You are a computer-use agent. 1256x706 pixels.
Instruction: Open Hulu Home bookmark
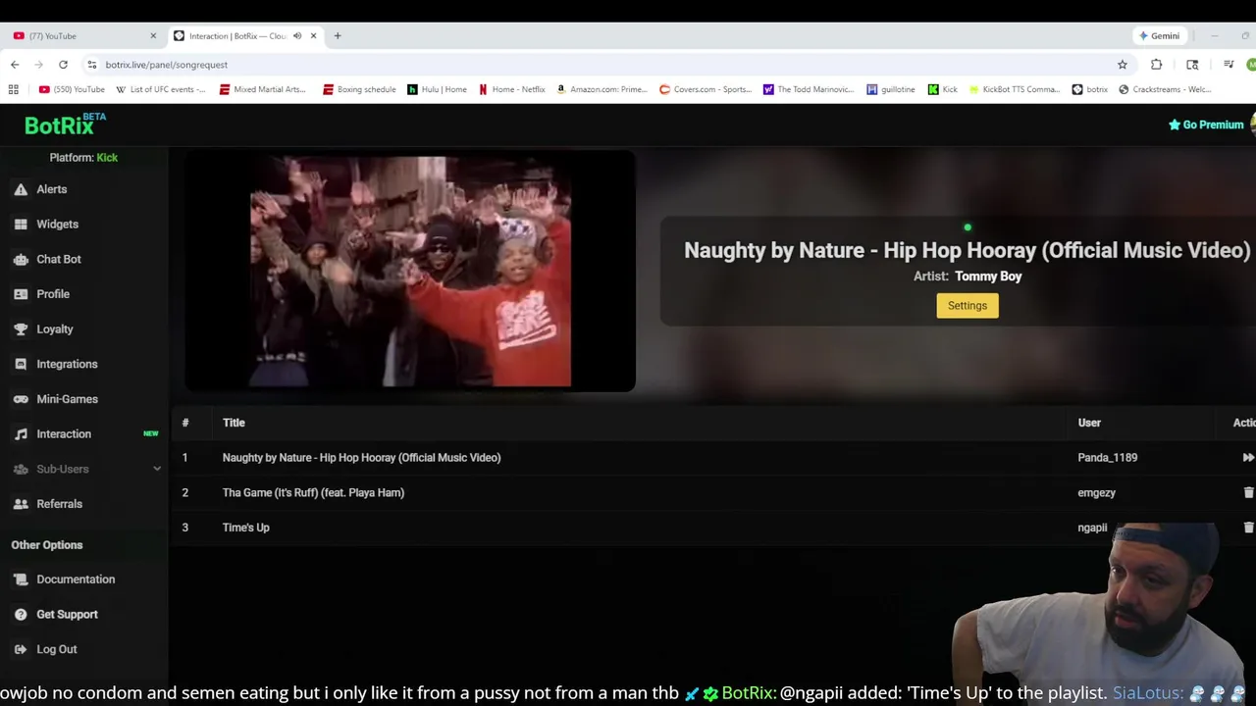point(438,89)
